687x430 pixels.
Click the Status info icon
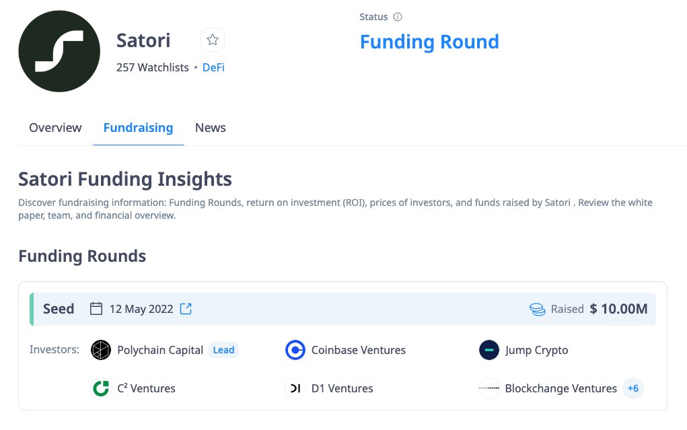point(398,17)
